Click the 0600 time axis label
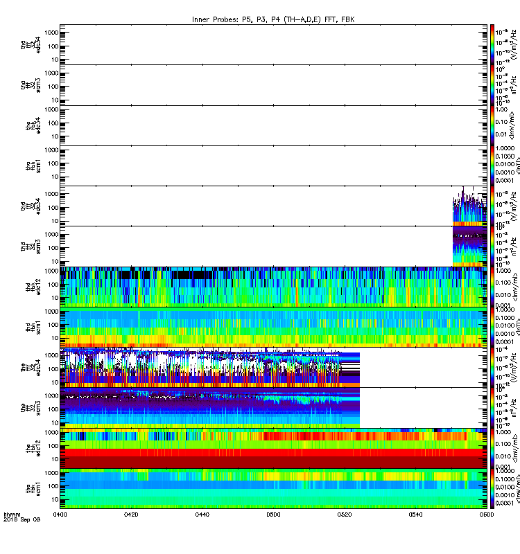 coord(487,515)
